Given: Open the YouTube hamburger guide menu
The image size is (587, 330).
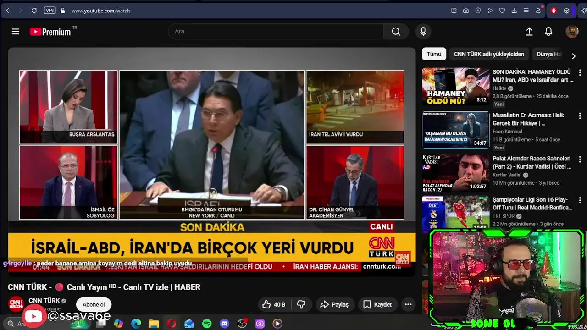Looking at the screenshot, I should pyautogui.click(x=15, y=31).
